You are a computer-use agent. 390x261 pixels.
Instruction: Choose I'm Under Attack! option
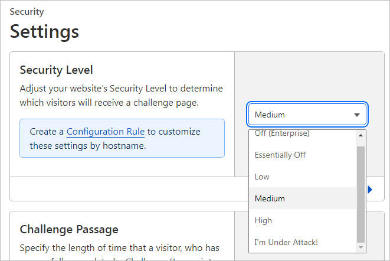pyautogui.click(x=286, y=242)
